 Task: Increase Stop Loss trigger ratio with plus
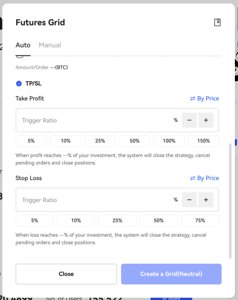206,200
